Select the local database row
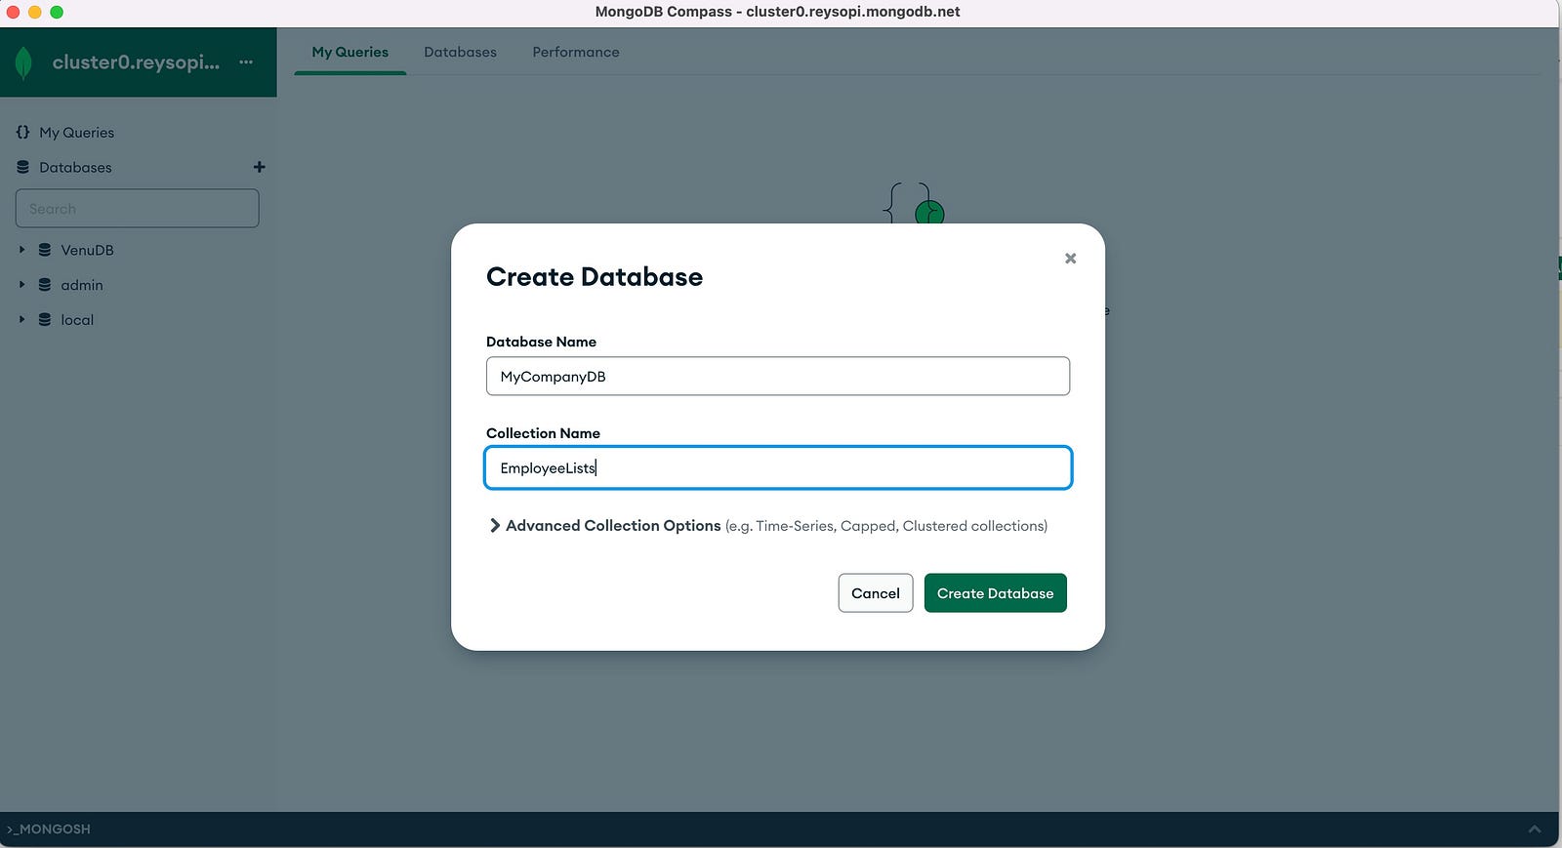The width and height of the screenshot is (1562, 848). [138, 319]
